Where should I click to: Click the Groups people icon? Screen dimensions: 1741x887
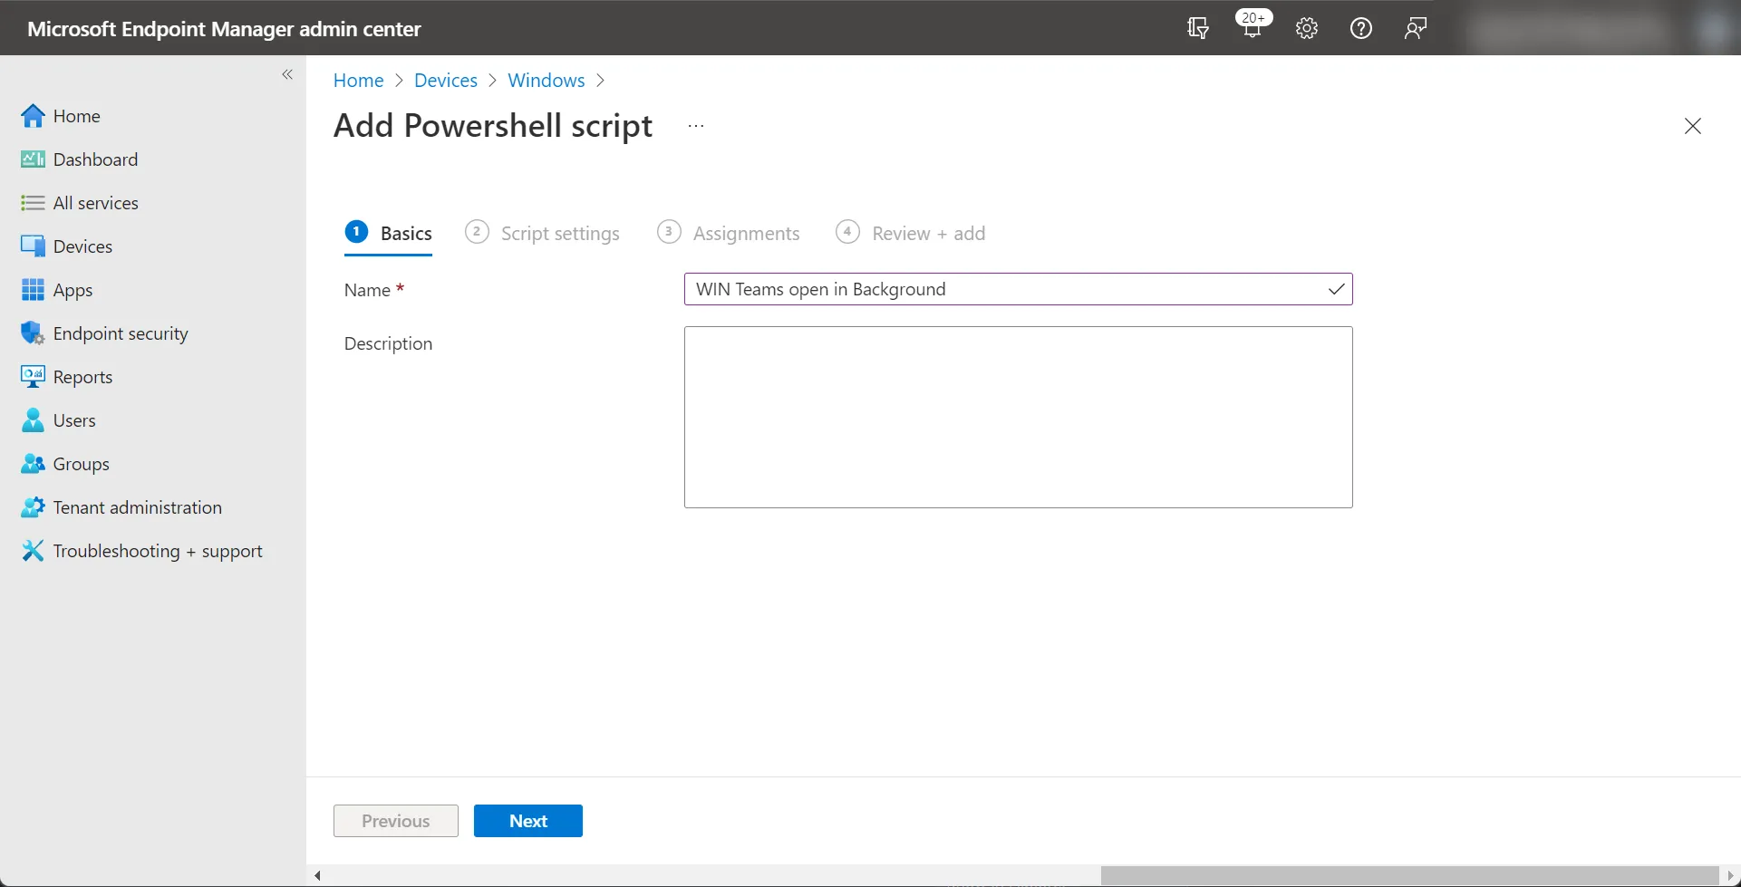tap(33, 464)
